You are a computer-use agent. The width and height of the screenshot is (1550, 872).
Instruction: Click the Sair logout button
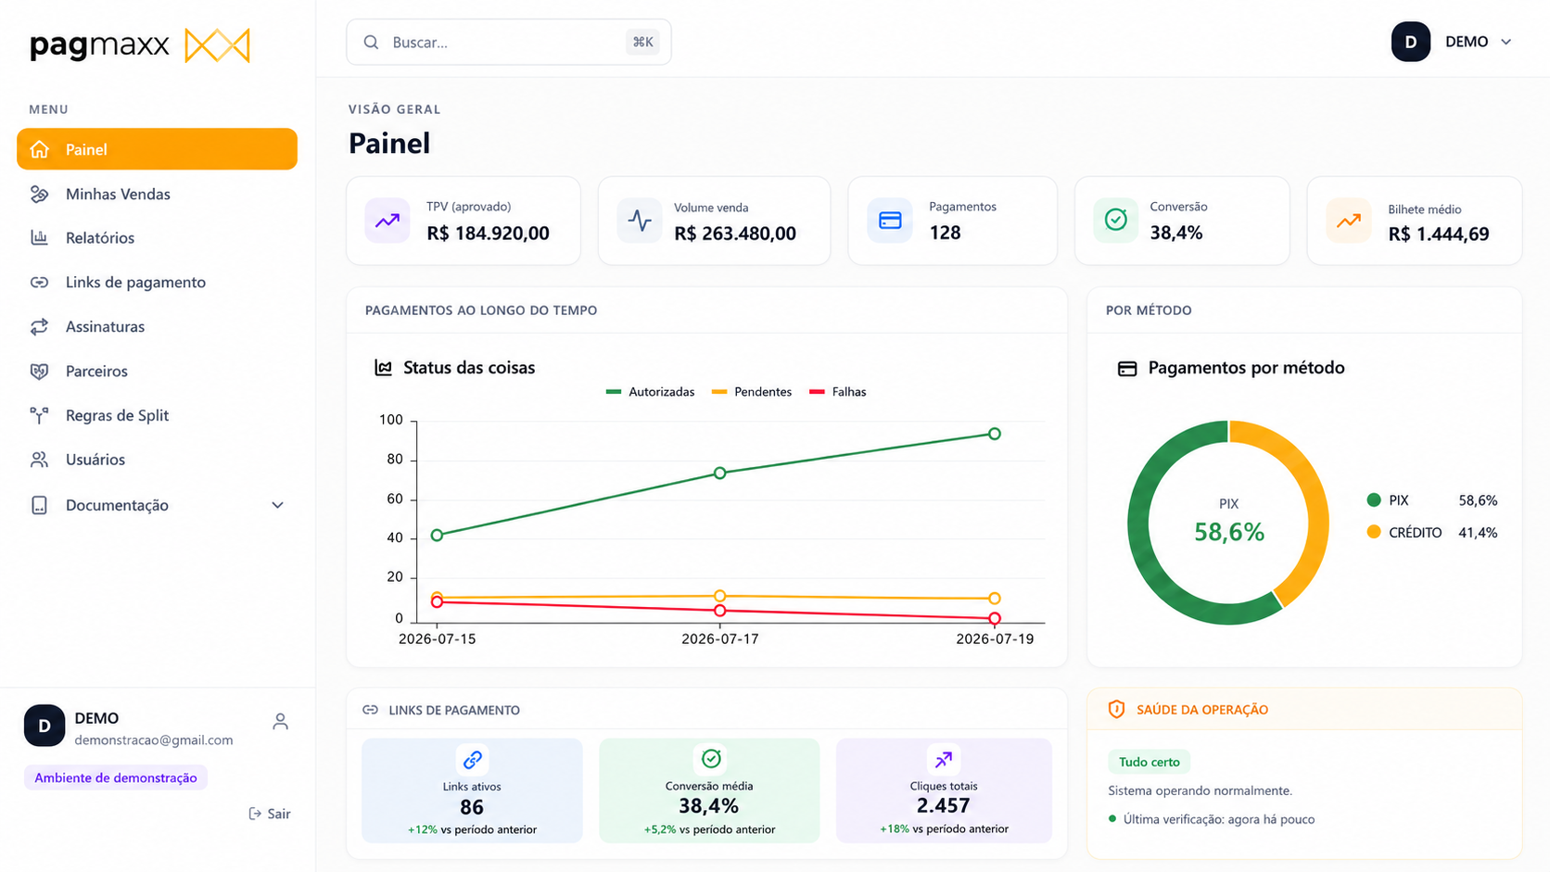(x=270, y=814)
